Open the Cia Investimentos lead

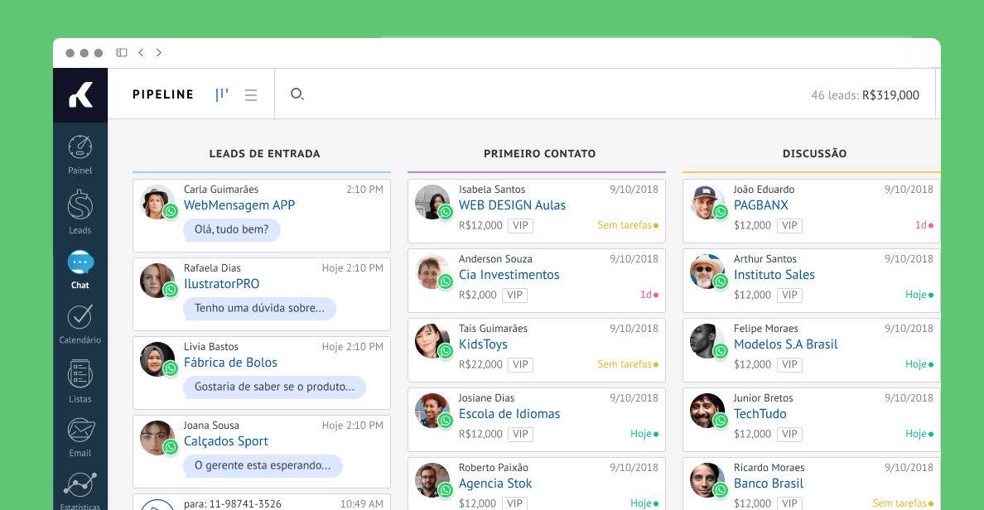(x=509, y=275)
